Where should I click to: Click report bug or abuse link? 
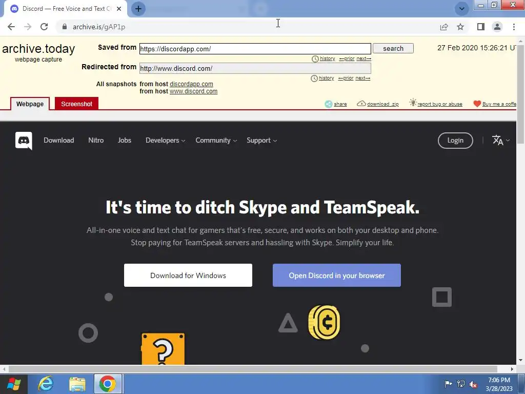point(440,104)
